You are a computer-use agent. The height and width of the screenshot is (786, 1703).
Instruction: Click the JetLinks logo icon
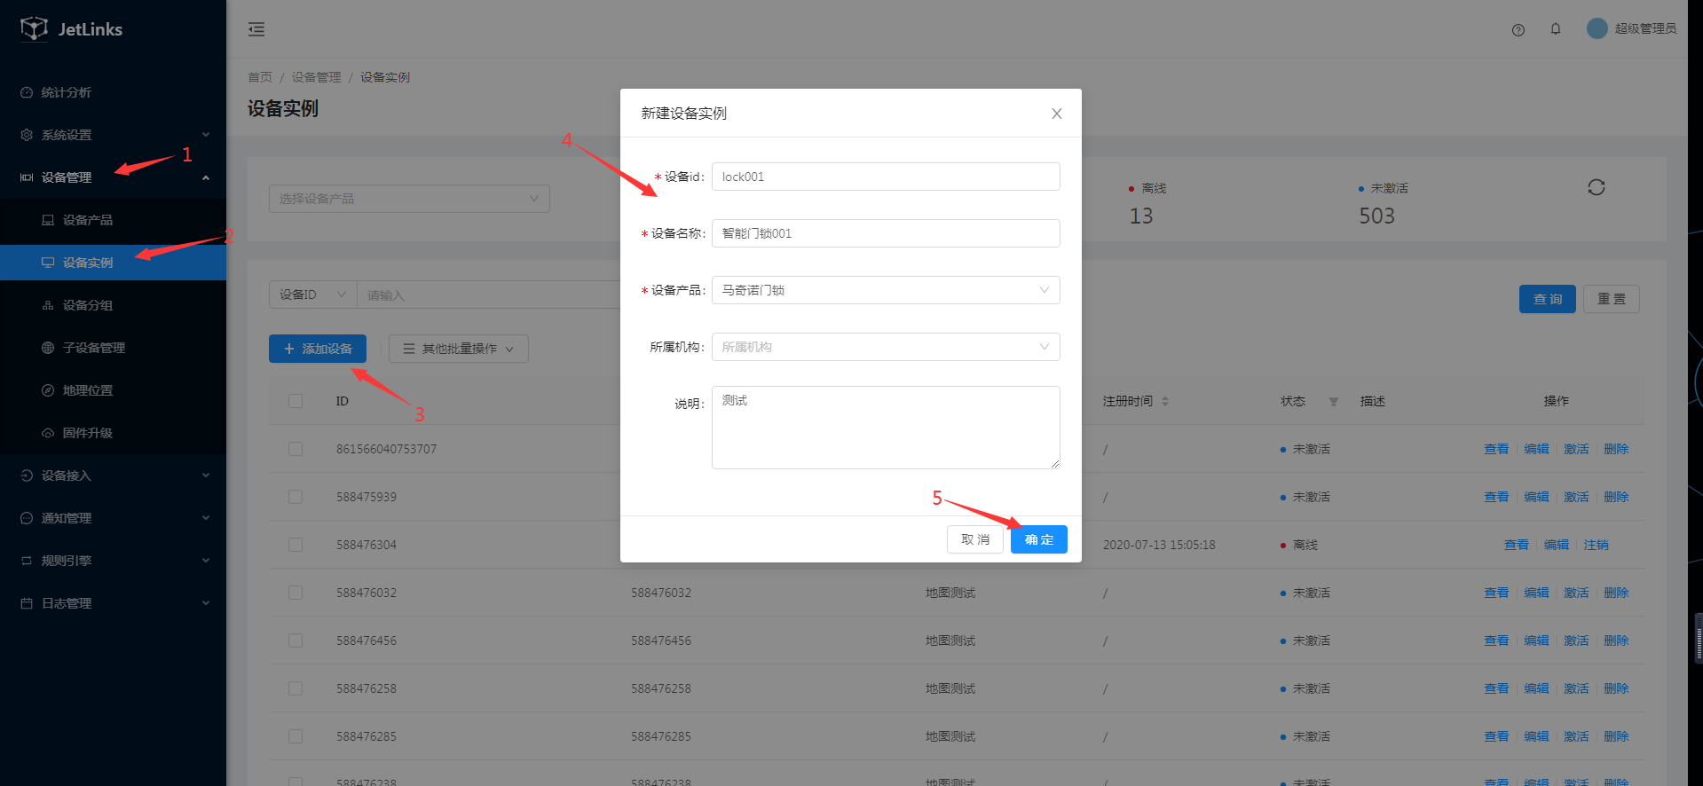34,28
